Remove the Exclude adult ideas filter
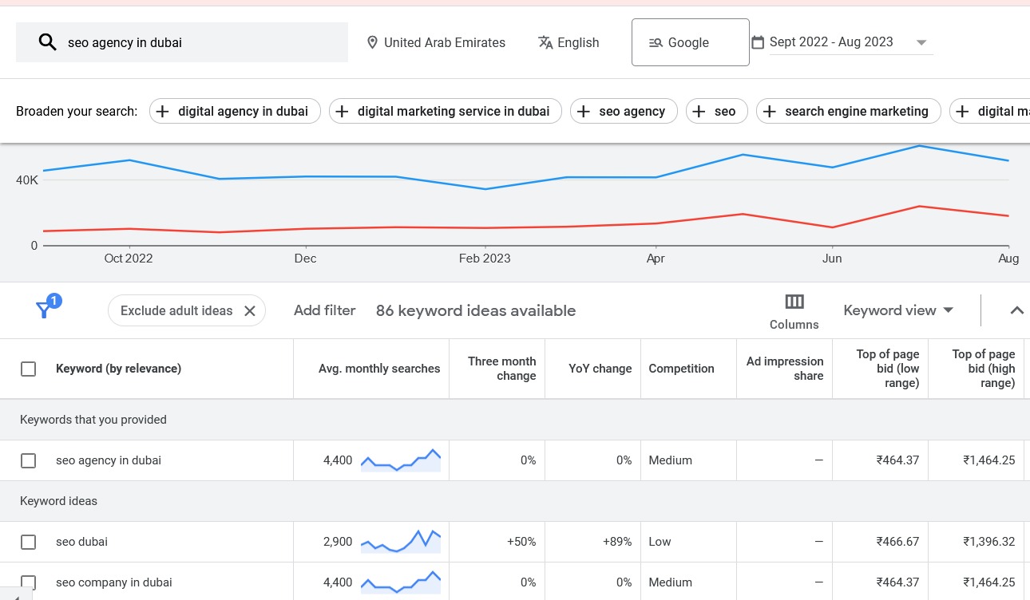 point(249,311)
